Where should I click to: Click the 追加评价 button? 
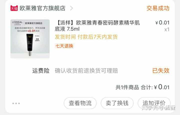coord(154,103)
